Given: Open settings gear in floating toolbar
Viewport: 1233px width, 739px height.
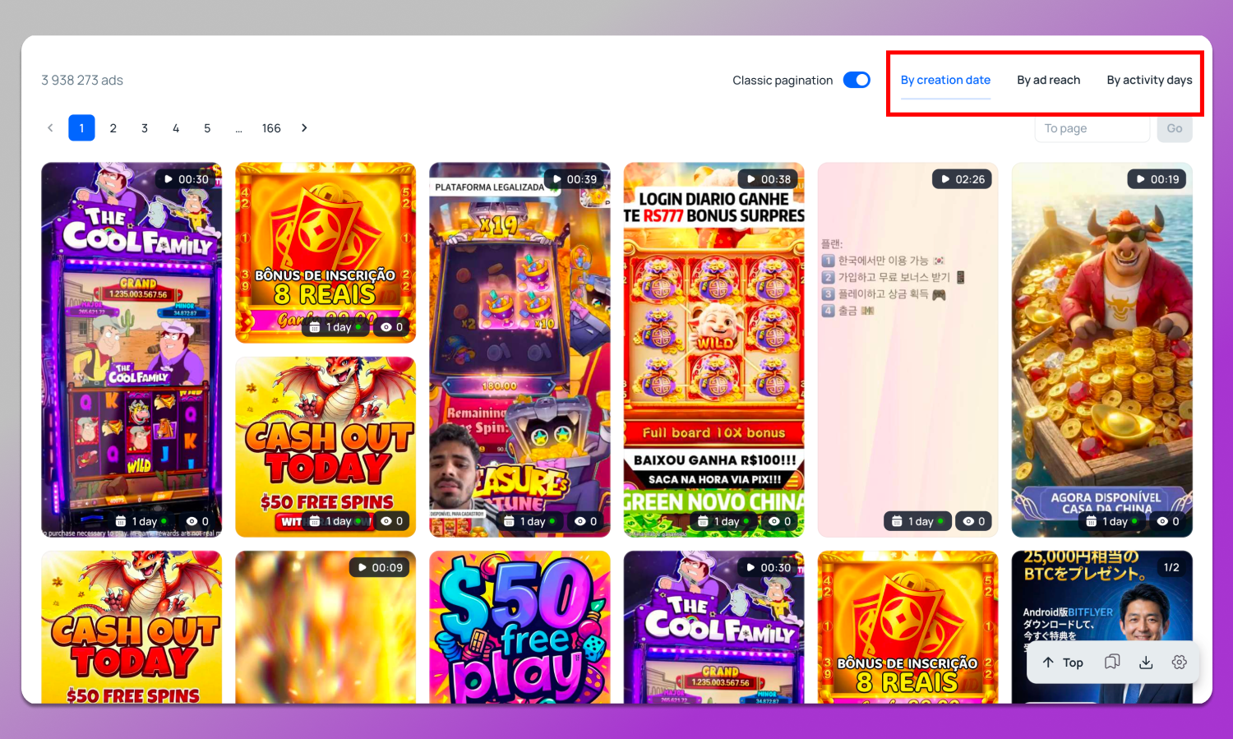Looking at the screenshot, I should 1179,663.
